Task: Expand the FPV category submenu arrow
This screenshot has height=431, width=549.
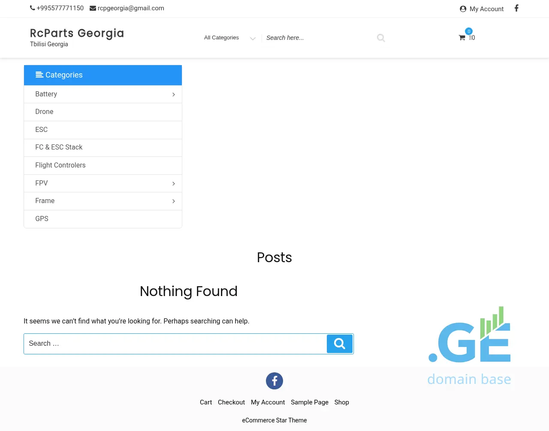Action: click(x=174, y=183)
